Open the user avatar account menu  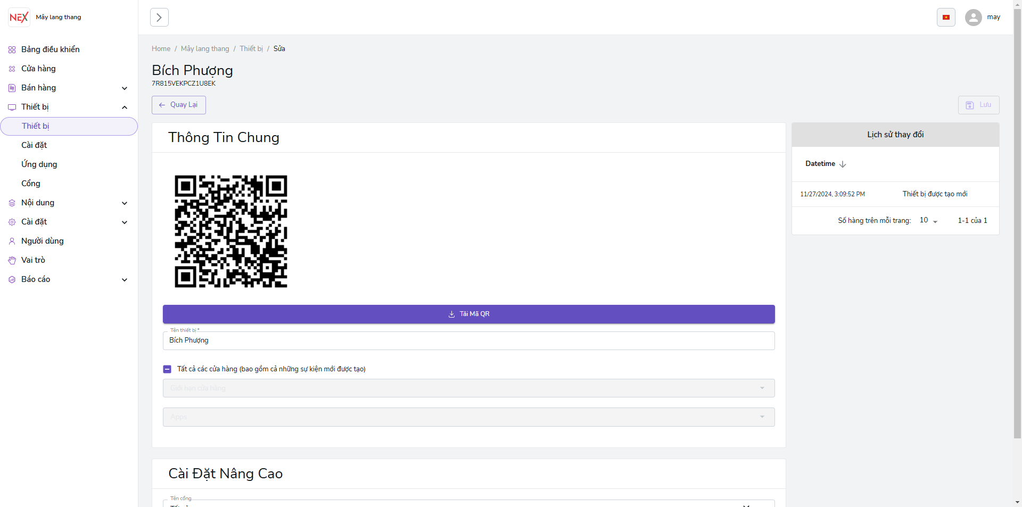click(973, 18)
